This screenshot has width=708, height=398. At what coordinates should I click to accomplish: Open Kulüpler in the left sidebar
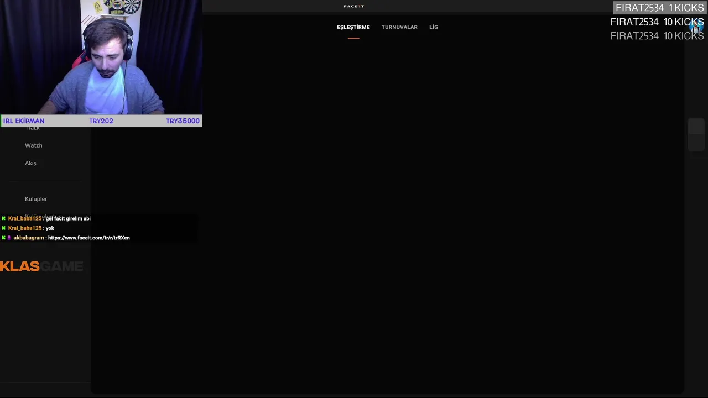coord(36,199)
